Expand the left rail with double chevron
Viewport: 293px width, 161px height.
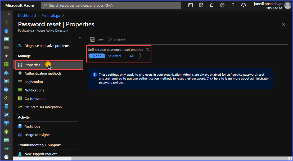9,14
